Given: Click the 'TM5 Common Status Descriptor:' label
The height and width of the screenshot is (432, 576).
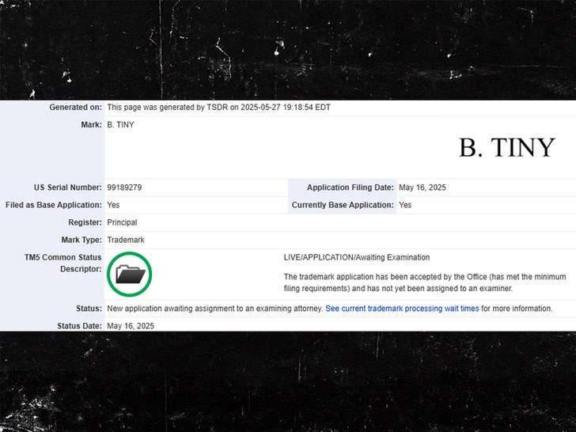Looking at the screenshot, I should tap(63, 263).
